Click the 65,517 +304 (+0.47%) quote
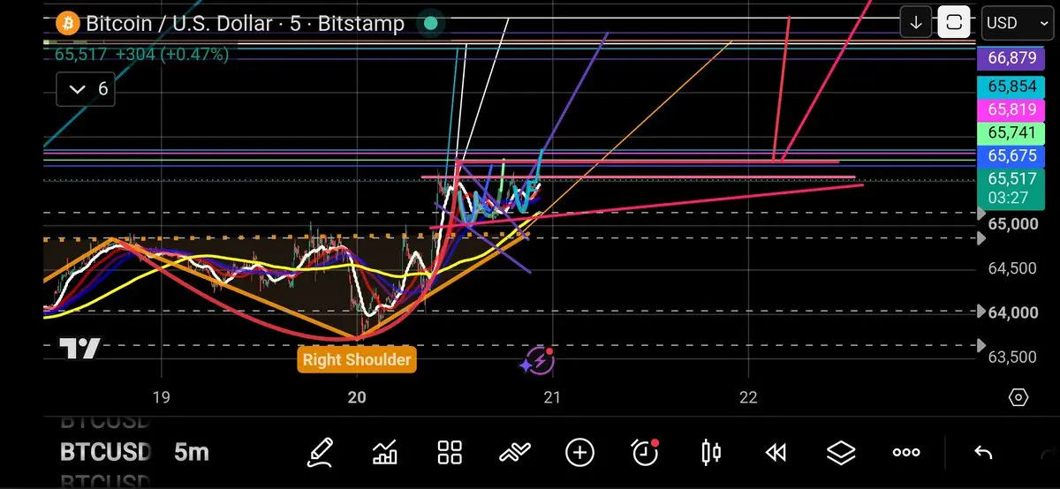The height and width of the screenshot is (489, 1060). click(x=141, y=54)
